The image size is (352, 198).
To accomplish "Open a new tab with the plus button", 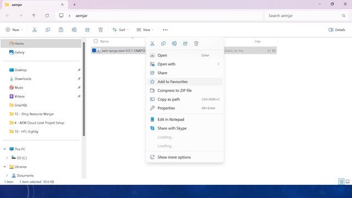I will [x=75, y=4].
